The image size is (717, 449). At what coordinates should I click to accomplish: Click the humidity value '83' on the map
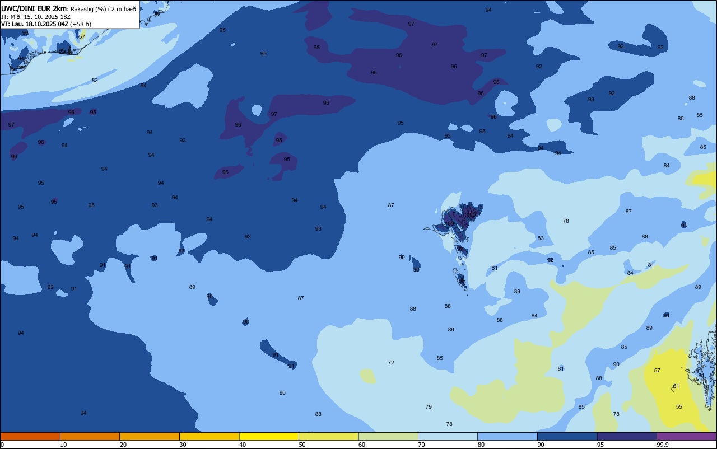click(541, 238)
